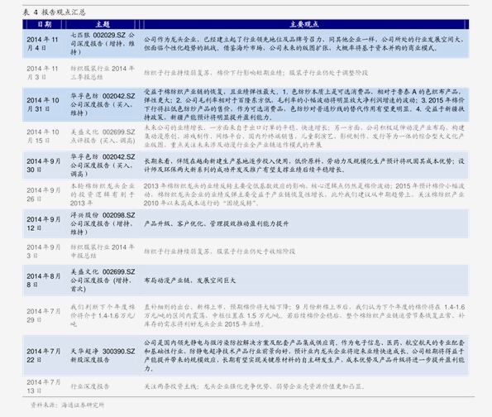Image resolution: width=492 pixels, height=417 pixels.
Task: Select date cell 2014年7月29日
Action: coord(43,315)
